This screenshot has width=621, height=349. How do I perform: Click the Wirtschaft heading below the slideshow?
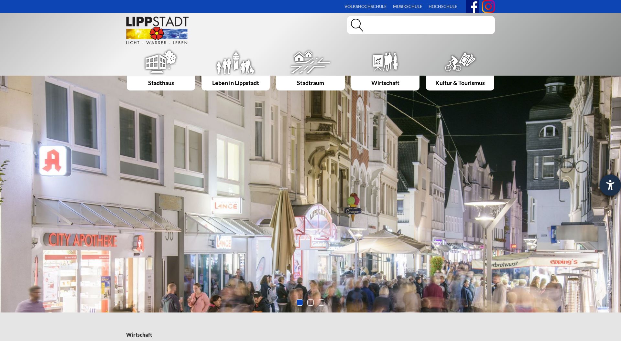click(x=139, y=335)
